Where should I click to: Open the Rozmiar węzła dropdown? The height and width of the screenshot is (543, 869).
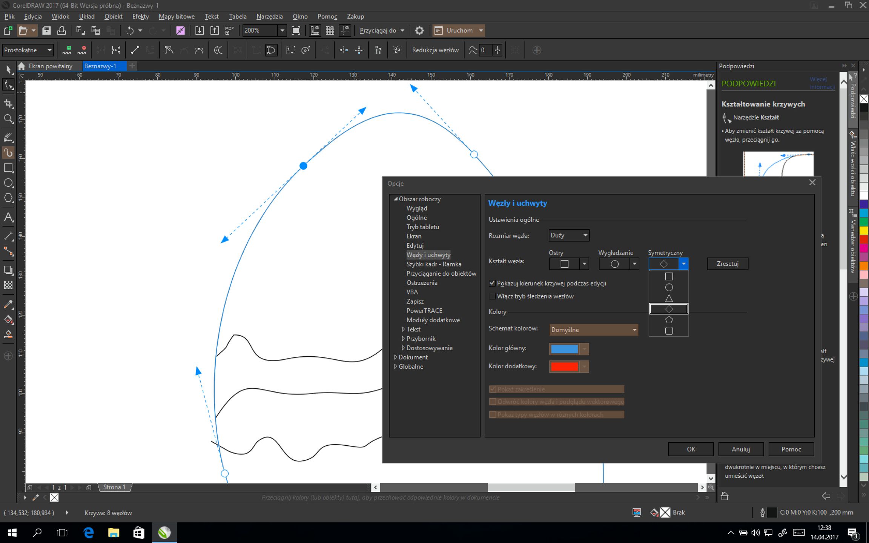click(x=569, y=235)
